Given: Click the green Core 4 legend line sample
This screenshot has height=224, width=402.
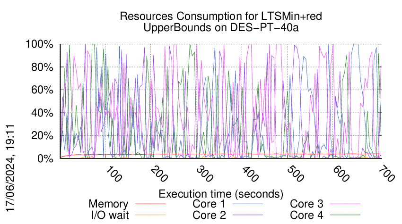Looking at the screenshot, I should click(x=345, y=215).
